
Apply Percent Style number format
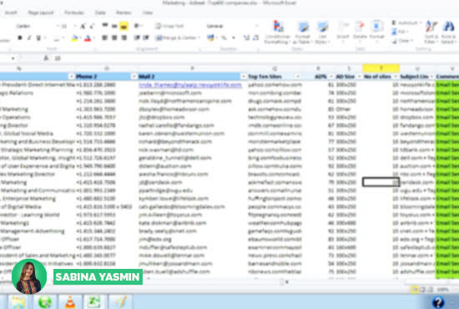coord(224,38)
